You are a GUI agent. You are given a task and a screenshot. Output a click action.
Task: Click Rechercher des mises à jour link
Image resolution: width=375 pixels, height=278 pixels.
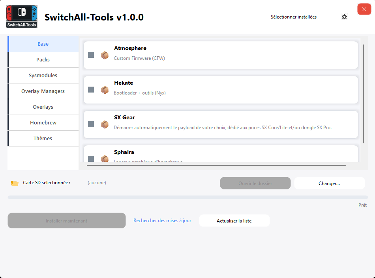(162, 221)
